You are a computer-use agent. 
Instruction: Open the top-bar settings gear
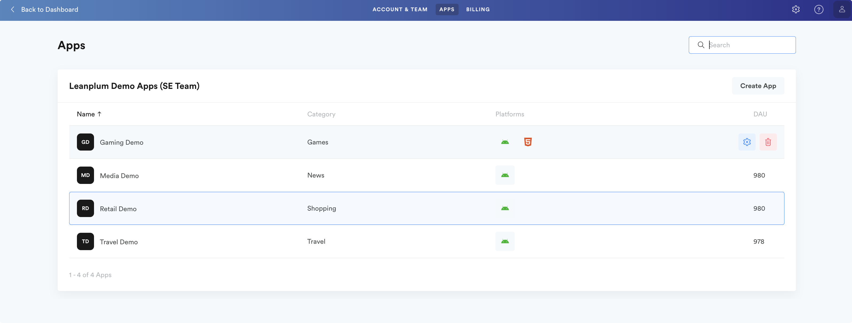tap(796, 10)
